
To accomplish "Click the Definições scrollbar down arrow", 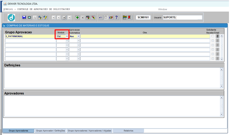I will (222, 86).
